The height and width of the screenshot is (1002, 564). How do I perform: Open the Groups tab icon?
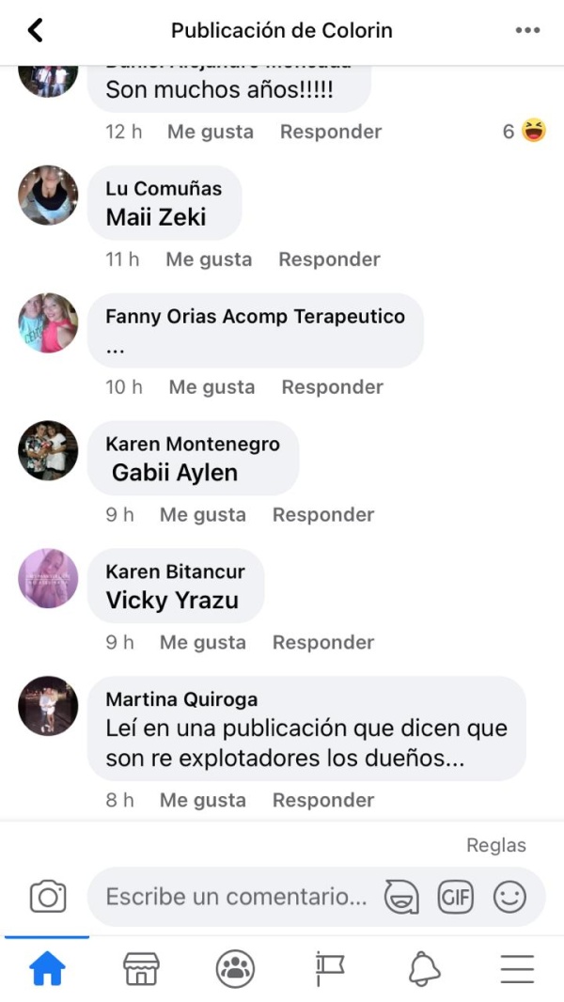pyautogui.click(x=235, y=969)
